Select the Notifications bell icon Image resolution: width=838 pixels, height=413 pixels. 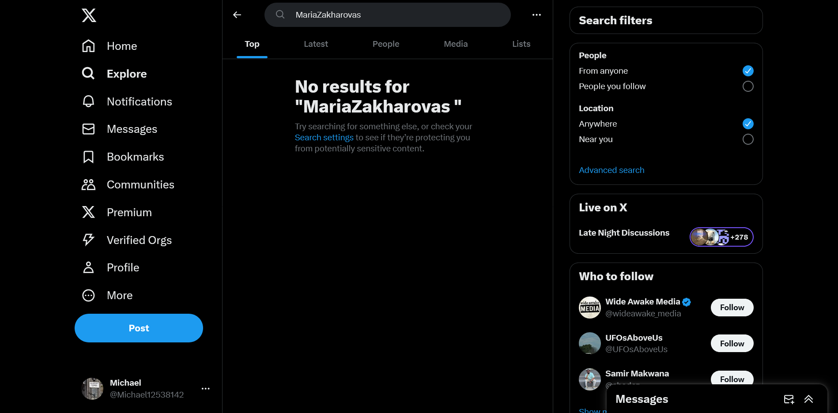(x=88, y=101)
